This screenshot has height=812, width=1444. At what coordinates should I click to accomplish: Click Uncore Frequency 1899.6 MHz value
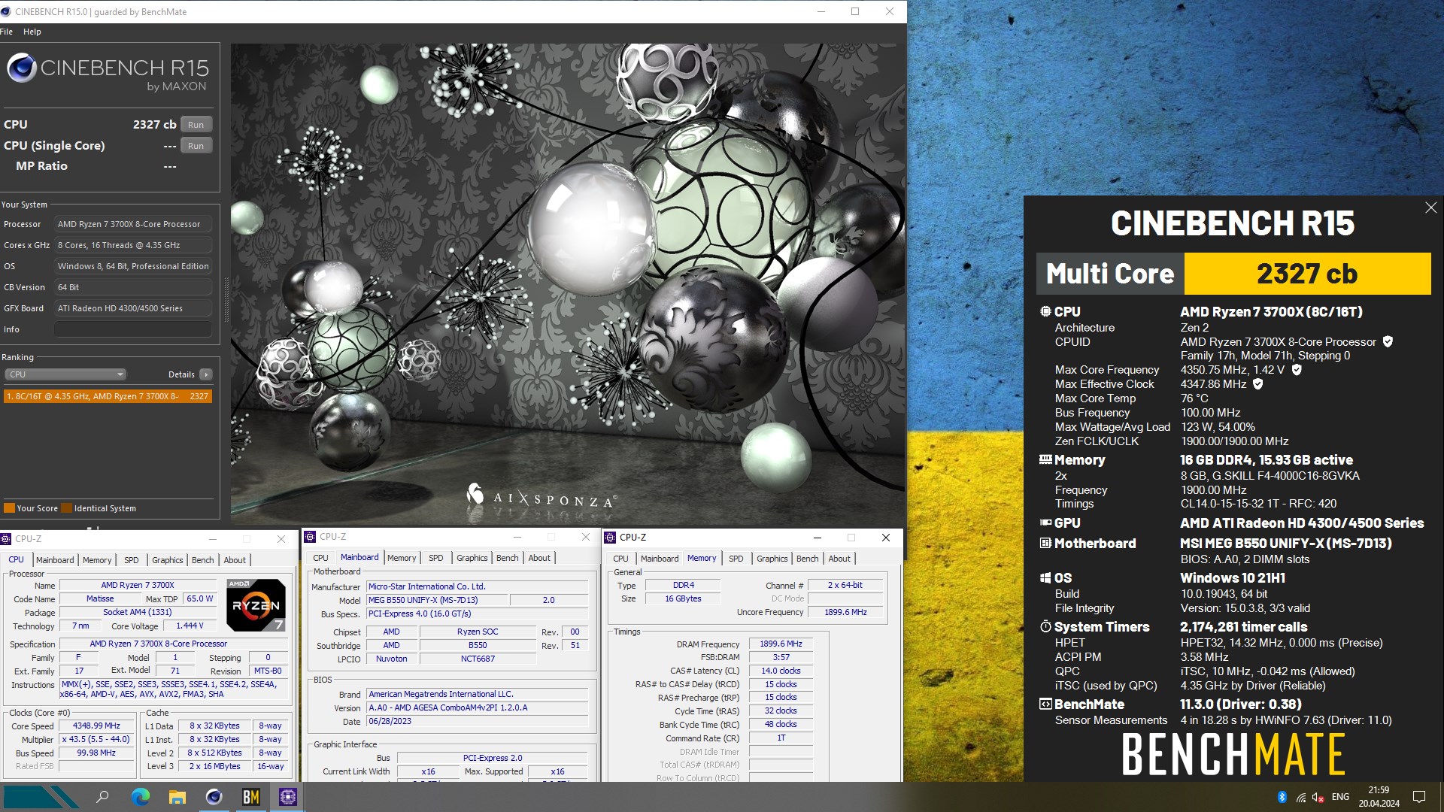845,613
